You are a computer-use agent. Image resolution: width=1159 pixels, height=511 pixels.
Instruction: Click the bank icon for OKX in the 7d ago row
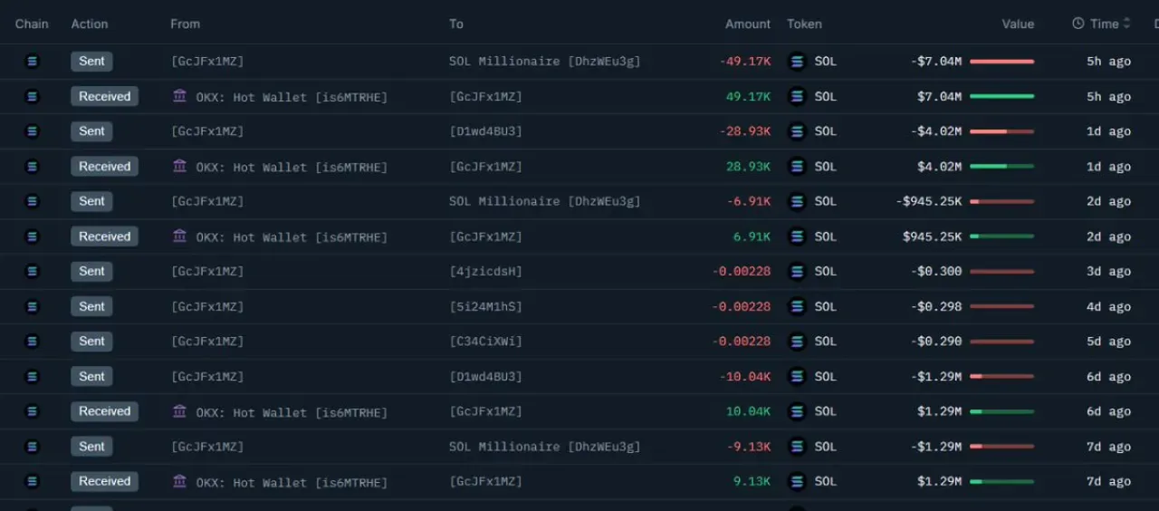[x=179, y=481]
